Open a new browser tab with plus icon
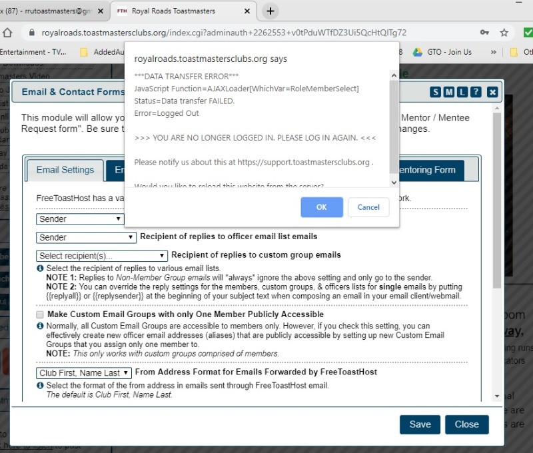 coord(270,11)
